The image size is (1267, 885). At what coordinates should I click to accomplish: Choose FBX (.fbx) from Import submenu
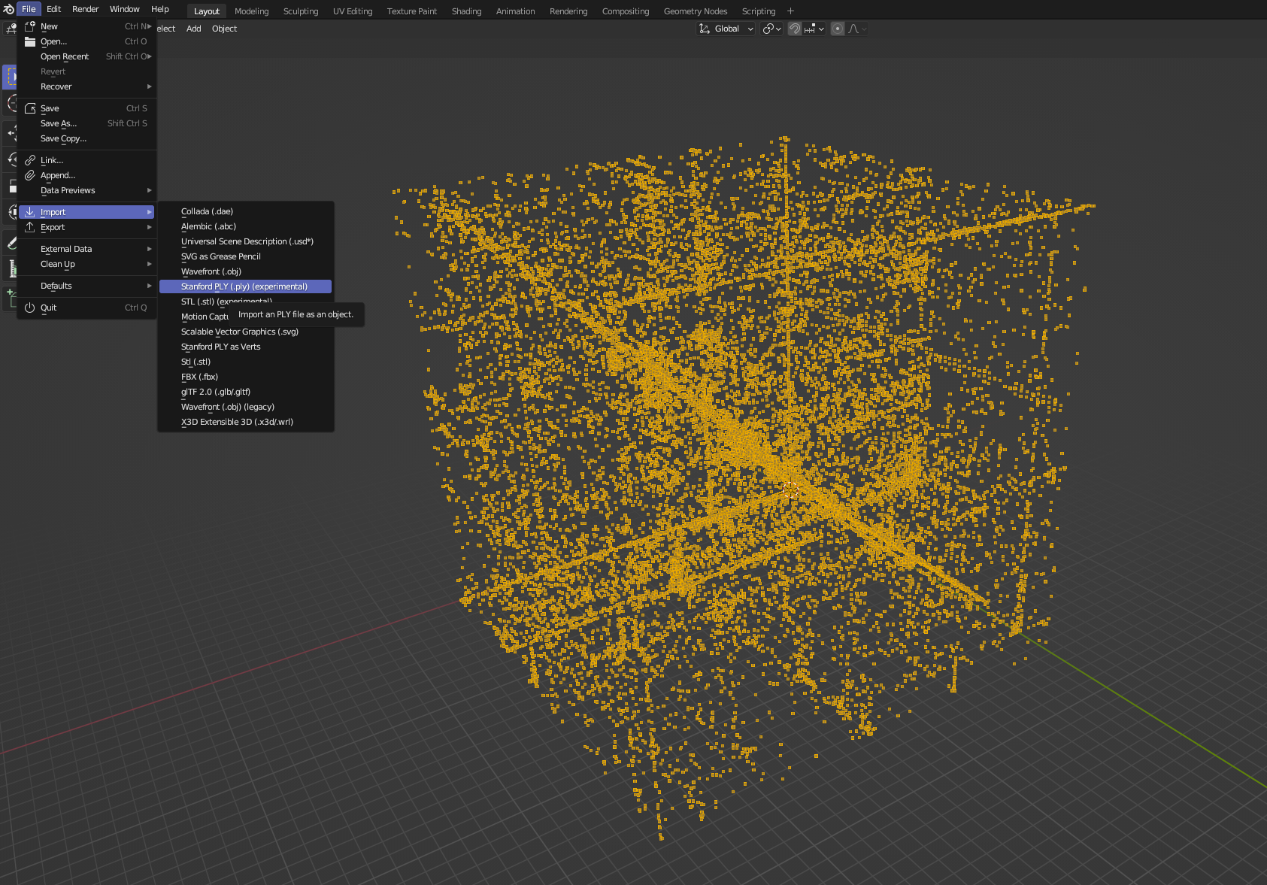[199, 377]
